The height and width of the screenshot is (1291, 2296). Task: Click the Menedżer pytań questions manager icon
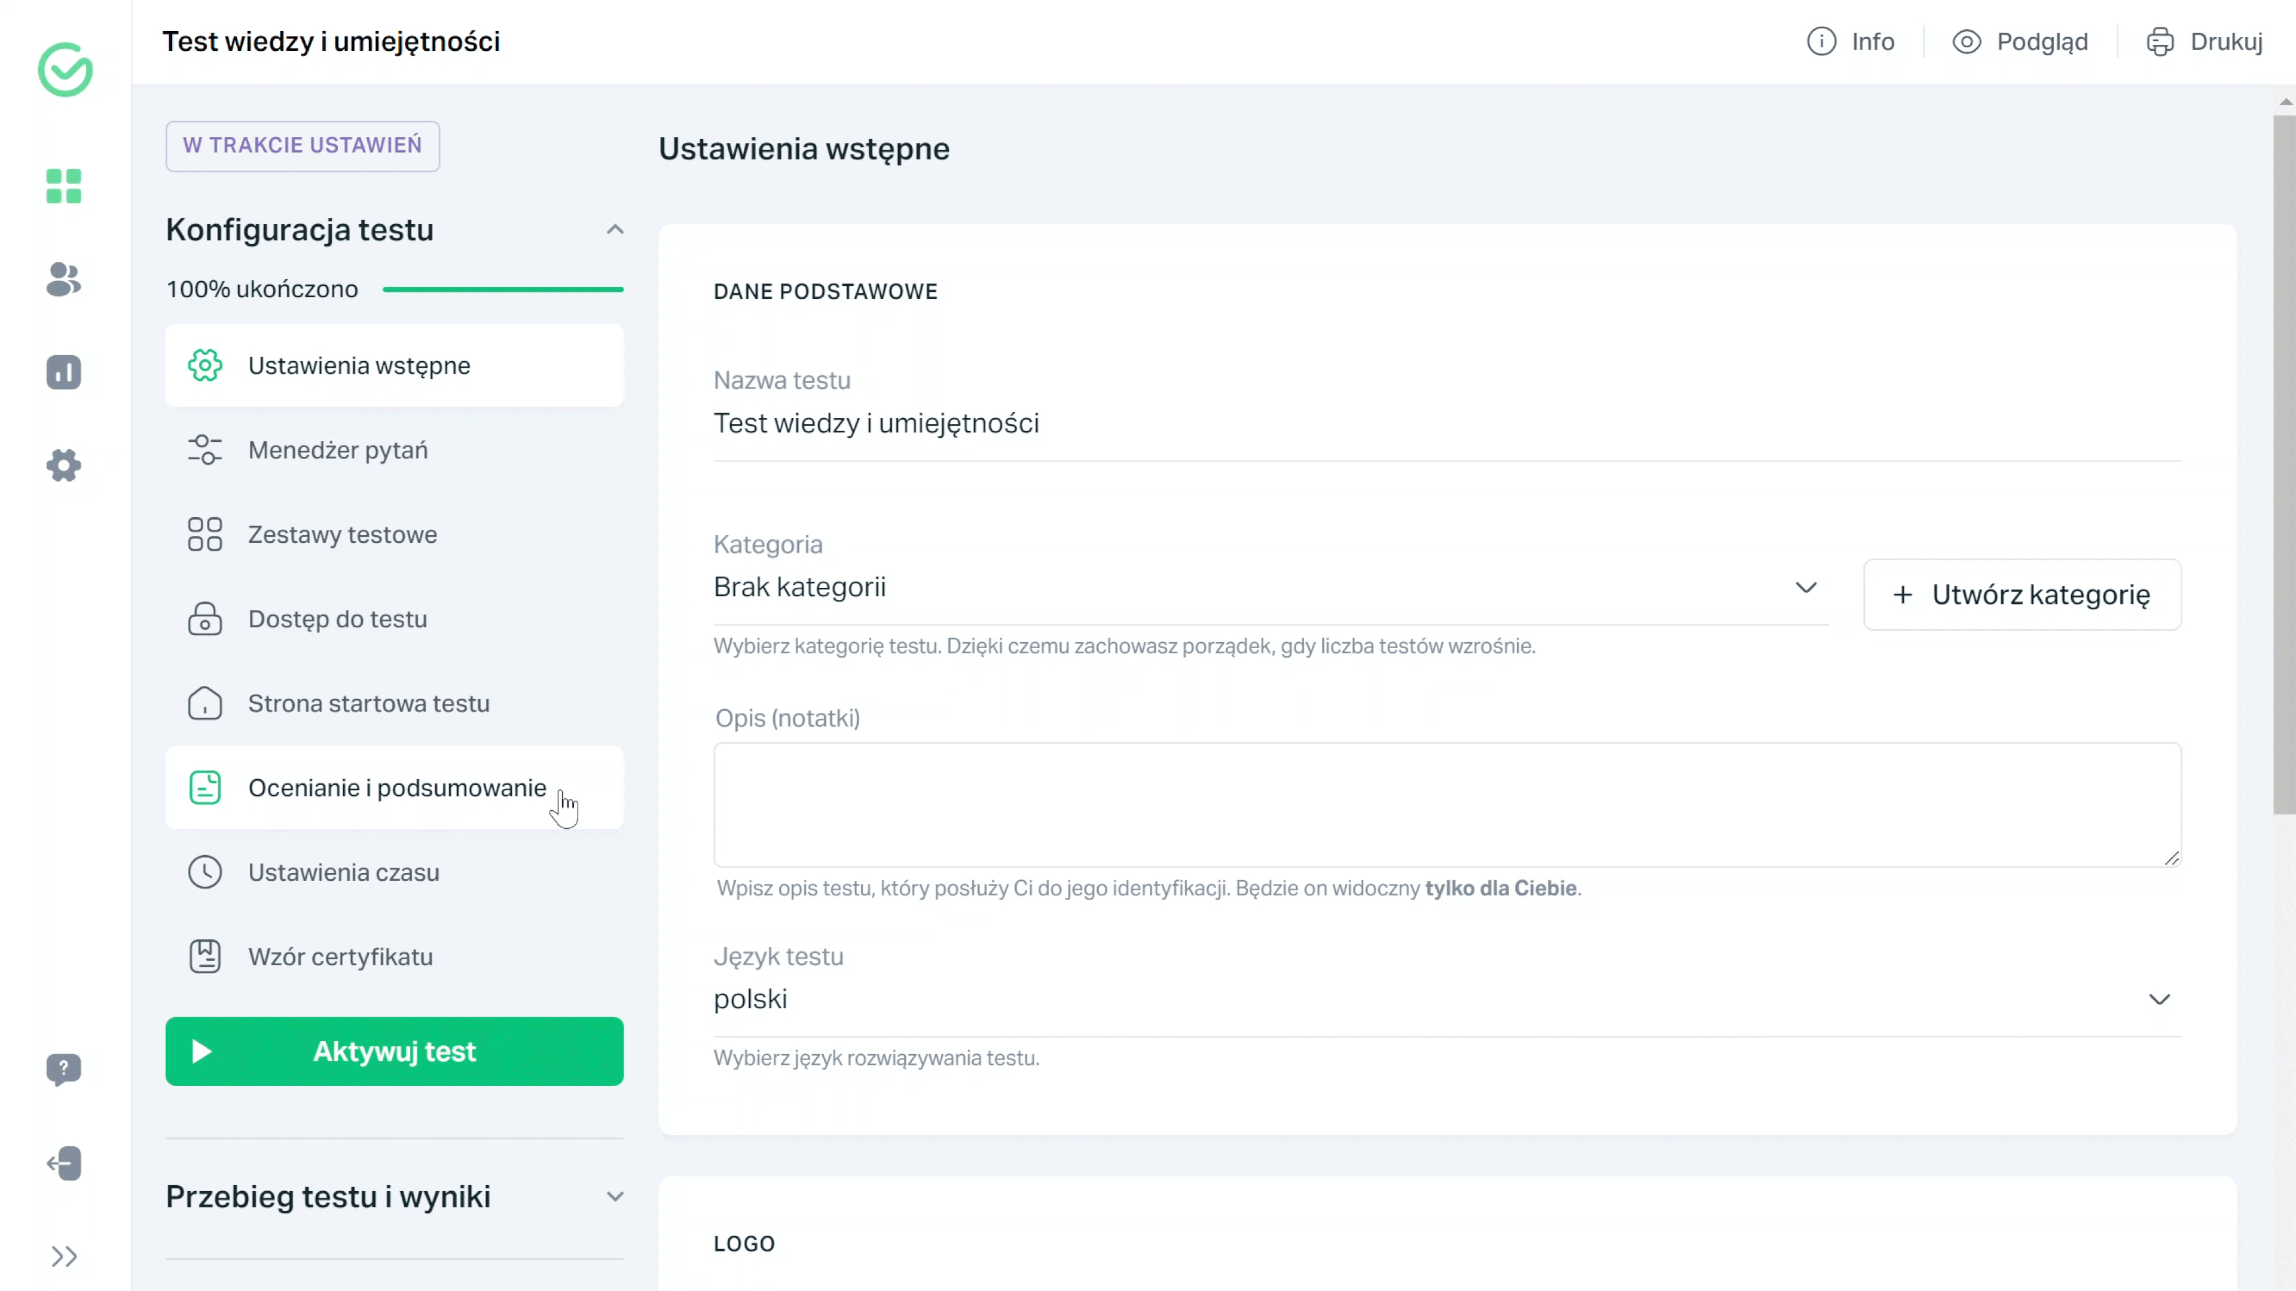pyautogui.click(x=205, y=449)
